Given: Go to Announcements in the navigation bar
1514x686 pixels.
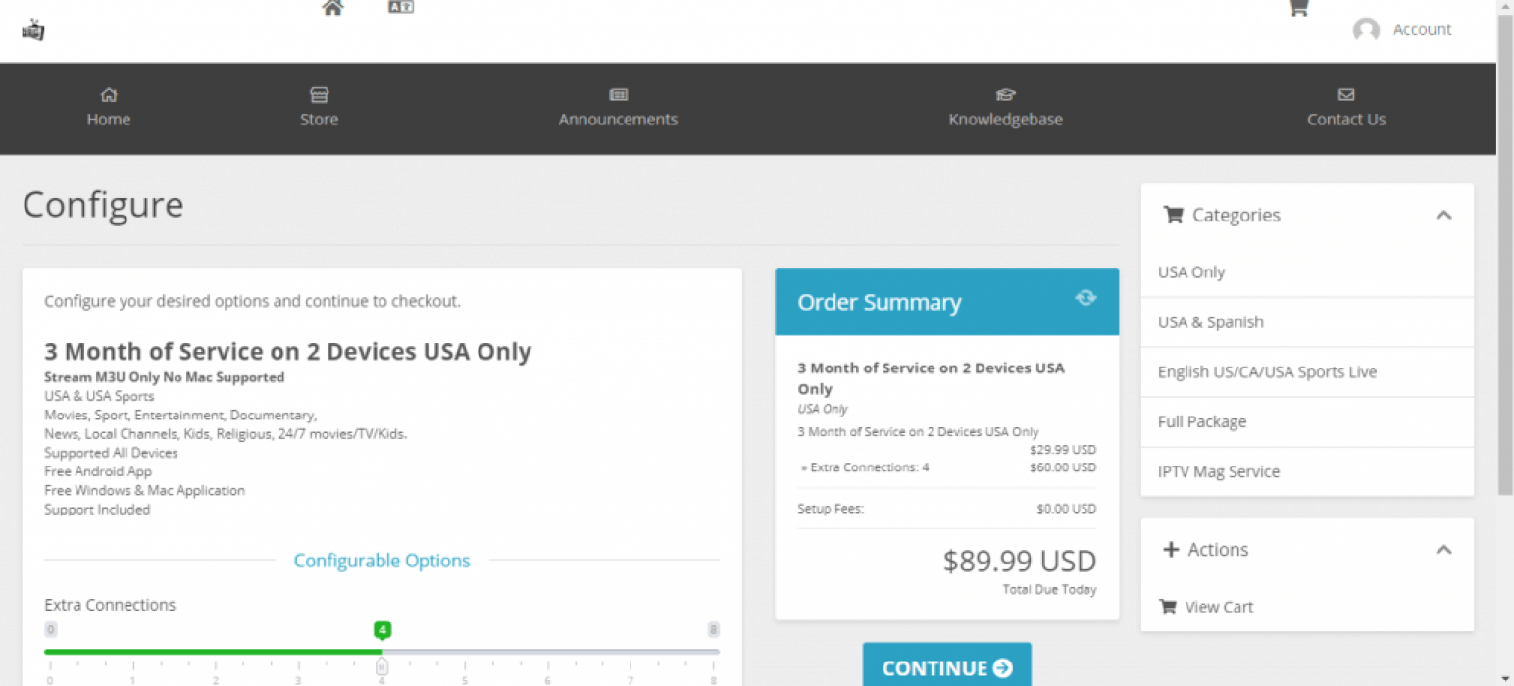Looking at the screenshot, I should (618, 119).
